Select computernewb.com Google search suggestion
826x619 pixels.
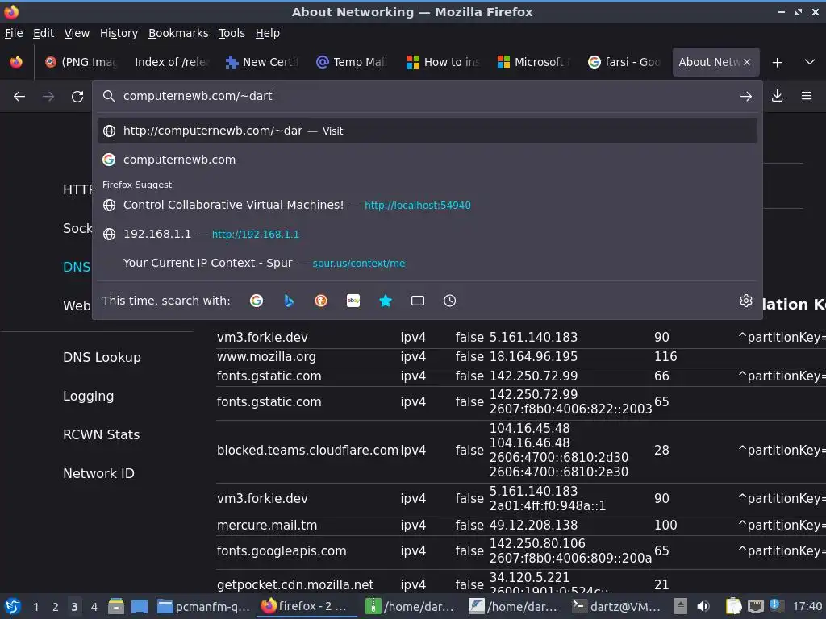tap(428, 160)
